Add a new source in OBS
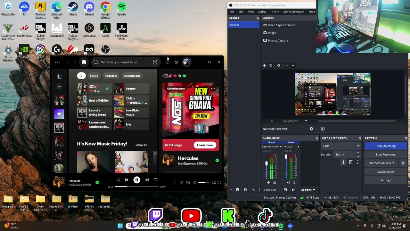This screenshot has width=410, height=231. 264,65
